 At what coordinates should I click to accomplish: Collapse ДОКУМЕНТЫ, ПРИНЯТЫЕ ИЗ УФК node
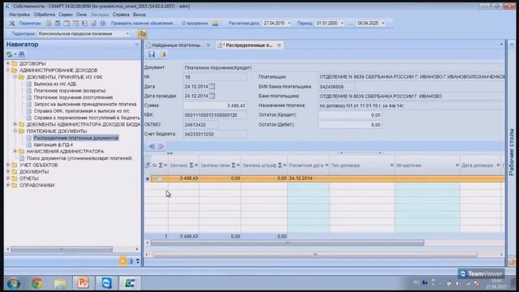tap(15, 77)
